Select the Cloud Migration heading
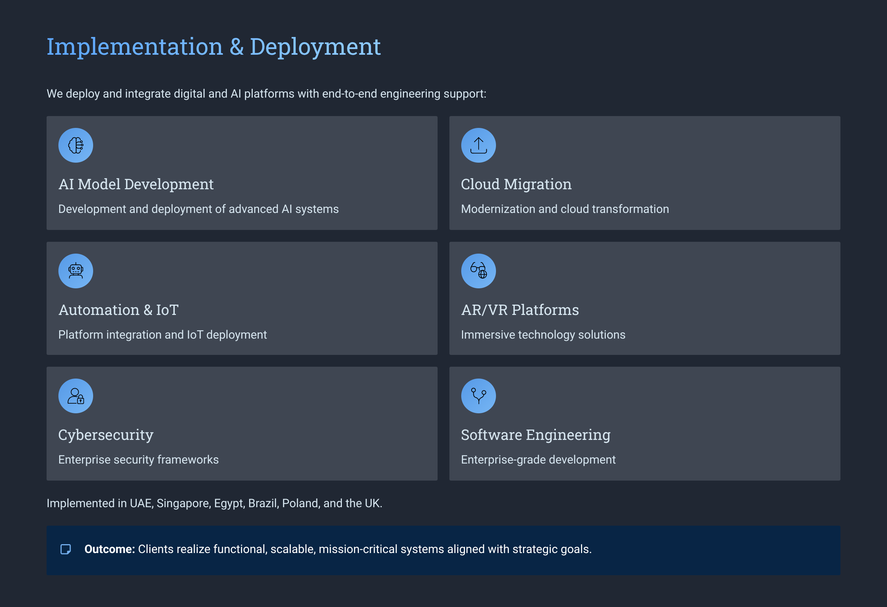 516,184
